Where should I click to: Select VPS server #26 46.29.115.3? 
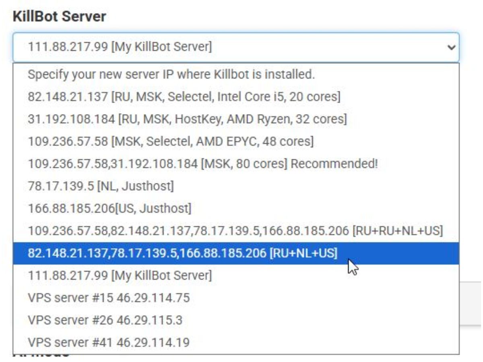coord(236,320)
